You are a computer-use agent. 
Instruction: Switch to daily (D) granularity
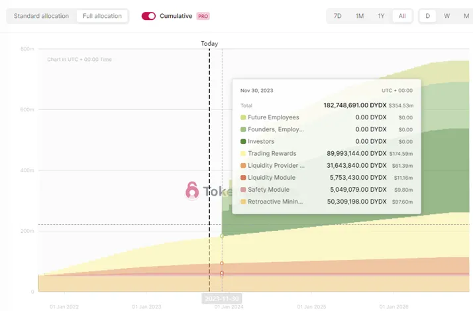[x=428, y=16]
